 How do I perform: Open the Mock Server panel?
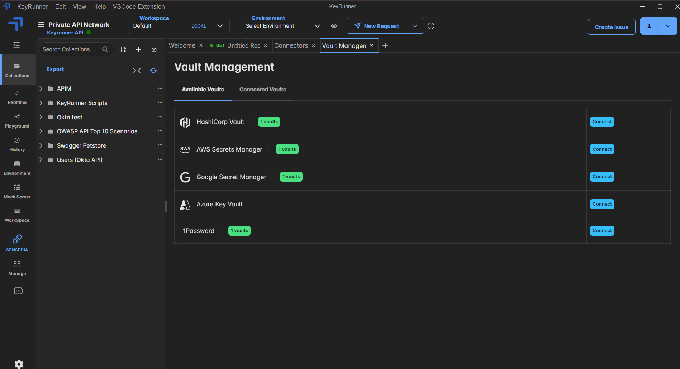point(17,192)
